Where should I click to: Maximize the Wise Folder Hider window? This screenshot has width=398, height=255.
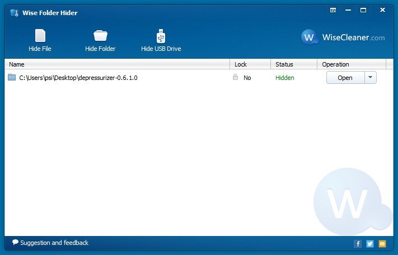(363, 10)
